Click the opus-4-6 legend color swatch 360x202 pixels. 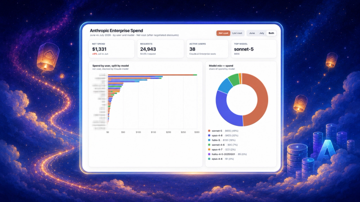coord(209,159)
